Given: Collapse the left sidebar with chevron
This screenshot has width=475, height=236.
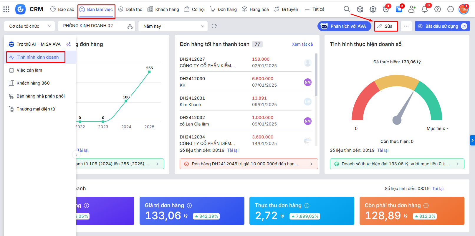Looking at the screenshot, I should pyautogui.click(x=76, y=154).
